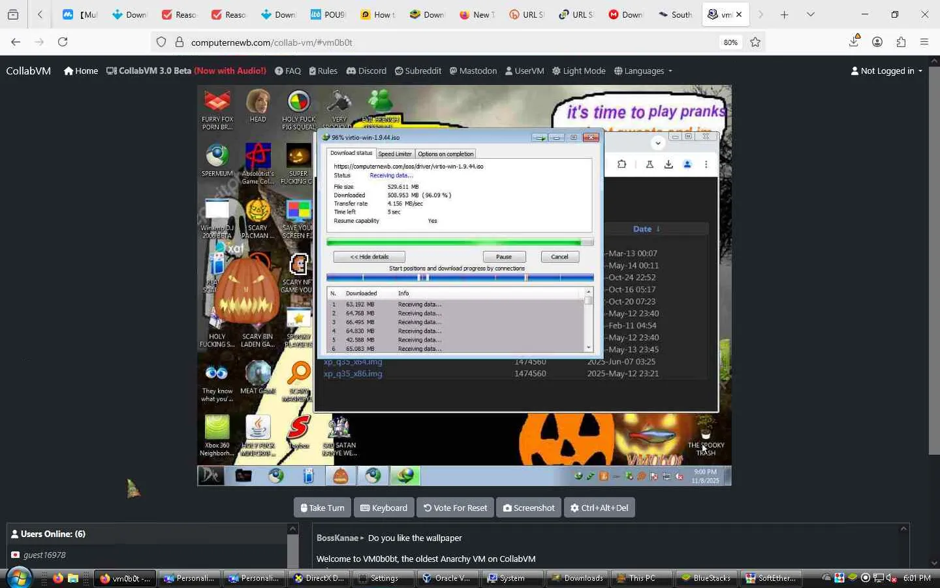Open THE SPOOKY TRASH recycle bin icon
Image resolution: width=940 pixels, height=588 pixels.
click(706, 436)
